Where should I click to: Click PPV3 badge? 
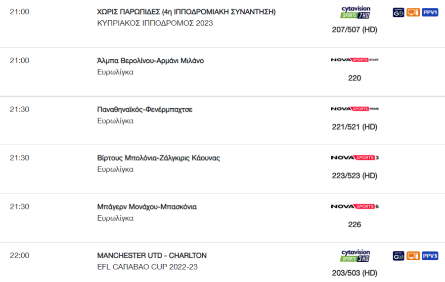click(x=430, y=256)
